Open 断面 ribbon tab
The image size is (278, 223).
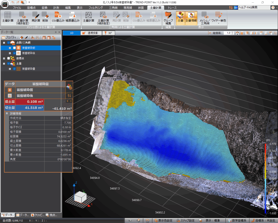pos(141,8)
